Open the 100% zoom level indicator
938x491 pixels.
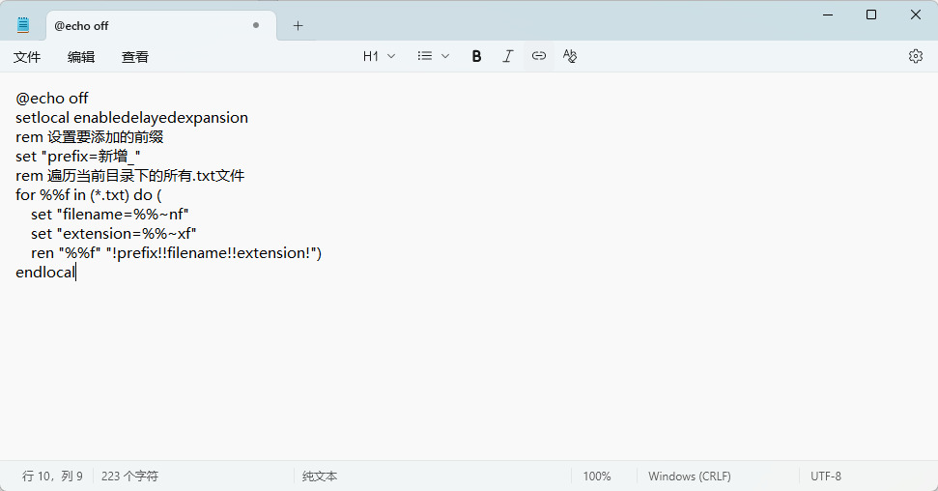(597, 477)
